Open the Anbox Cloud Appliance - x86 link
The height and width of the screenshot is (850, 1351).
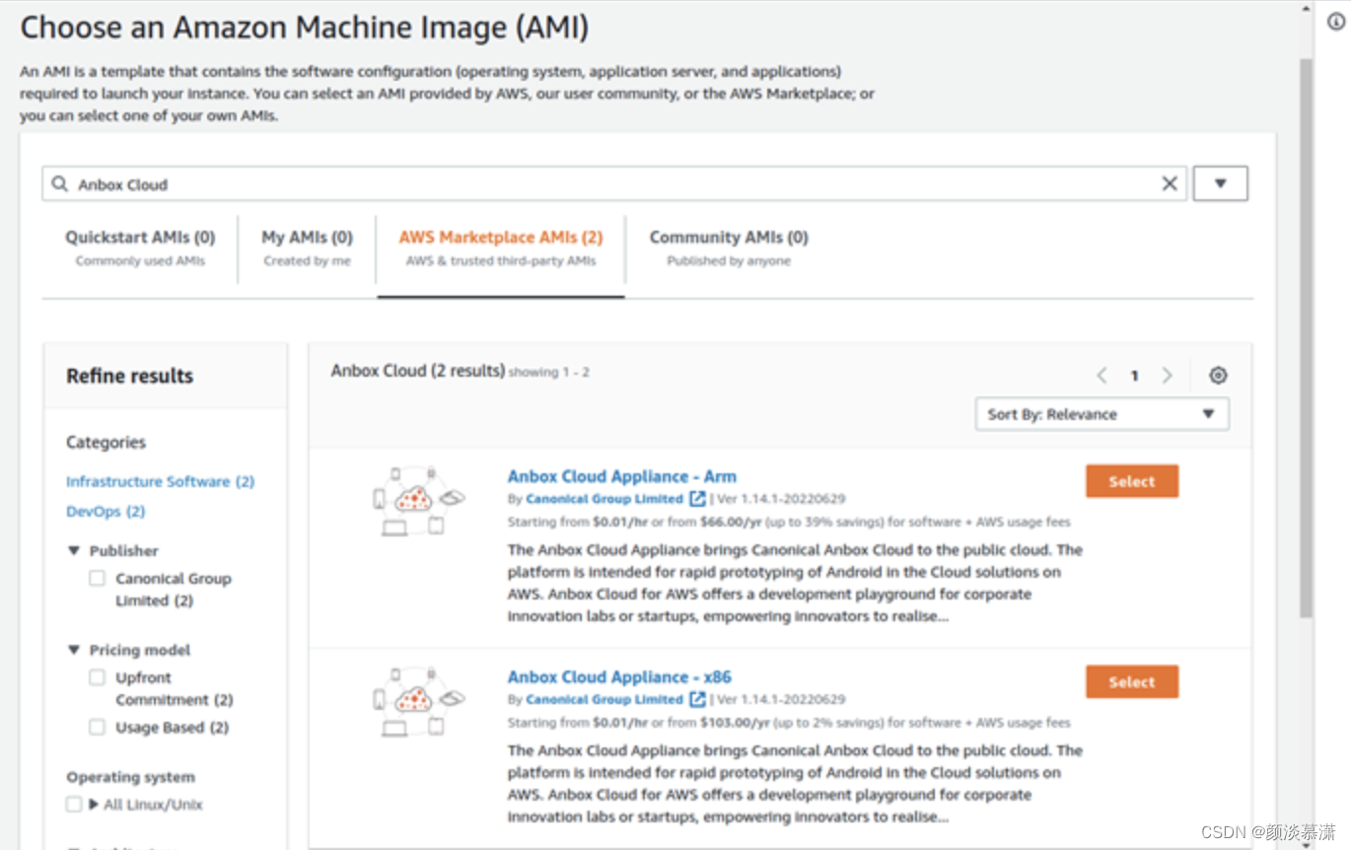point(619,676)
